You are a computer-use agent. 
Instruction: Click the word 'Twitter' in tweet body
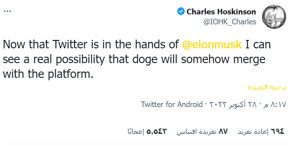coord(70,44)
